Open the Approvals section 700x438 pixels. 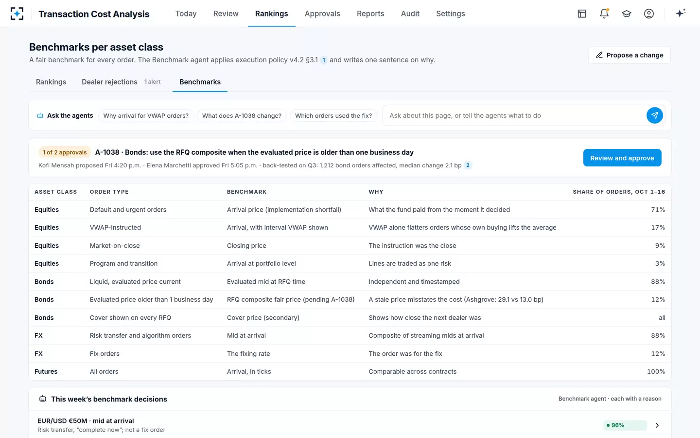(x=322, y=14)
